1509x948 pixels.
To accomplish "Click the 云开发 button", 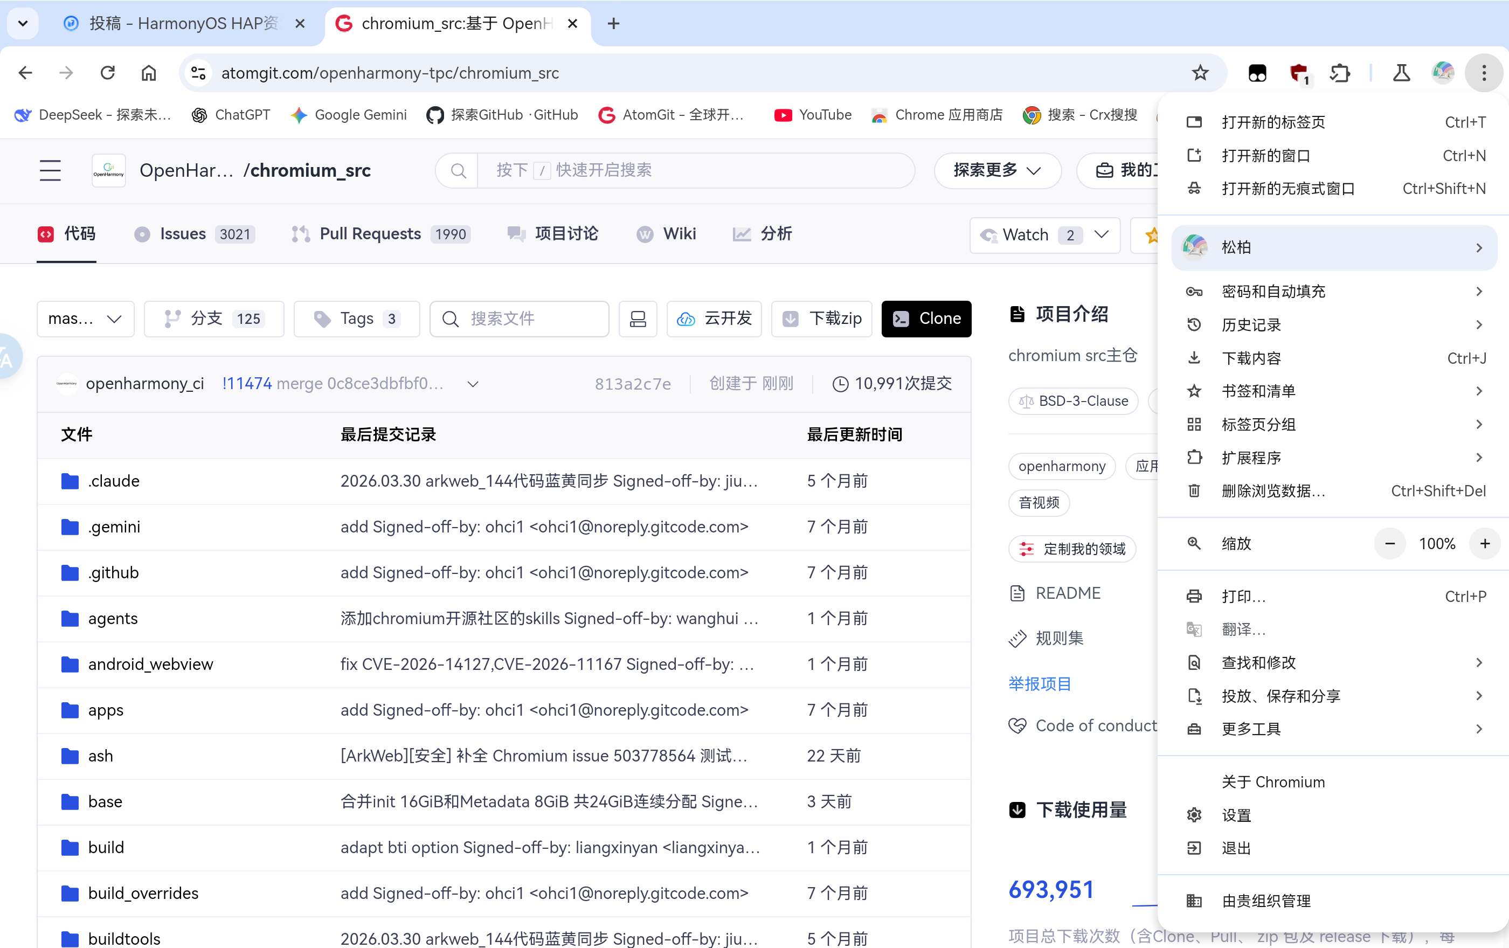I will 714,319.
